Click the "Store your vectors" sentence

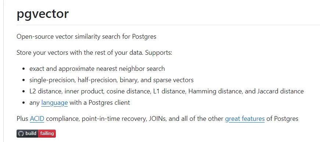tap(94, 53)
